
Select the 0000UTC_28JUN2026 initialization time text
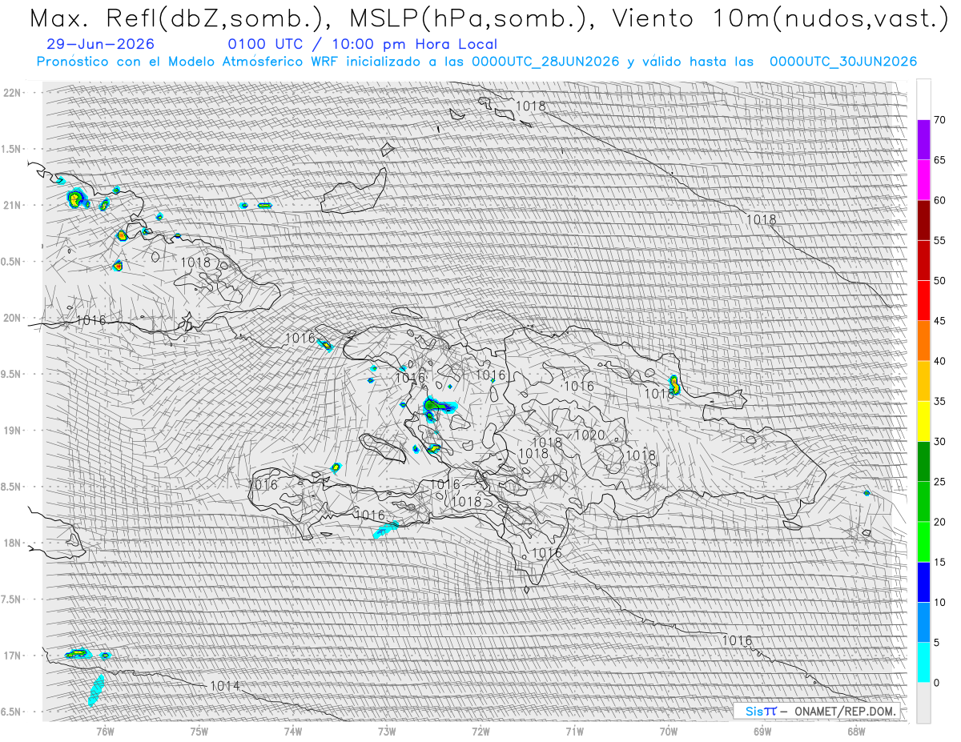tap(545, 62)
